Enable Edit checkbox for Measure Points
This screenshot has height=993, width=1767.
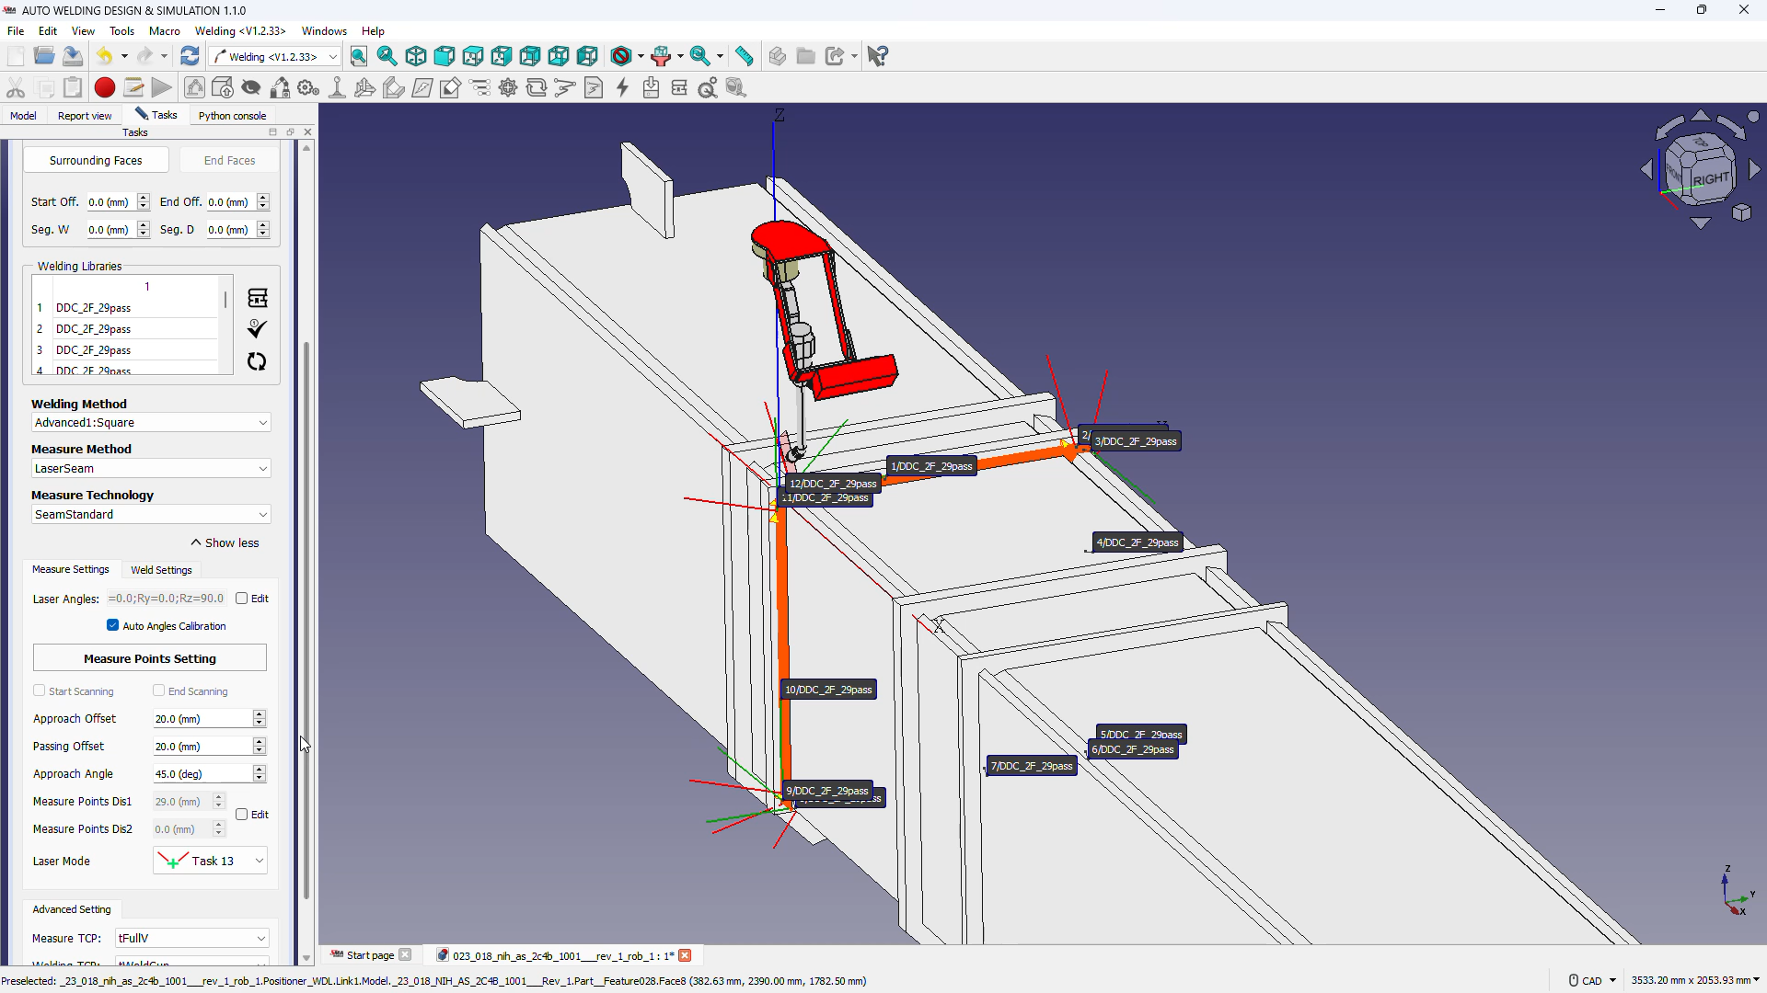point(242,815)
